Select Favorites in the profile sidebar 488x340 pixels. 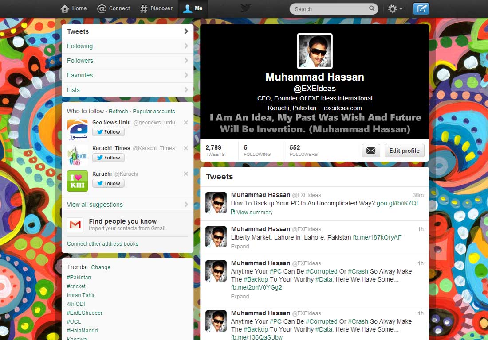(x=128, y=75)
